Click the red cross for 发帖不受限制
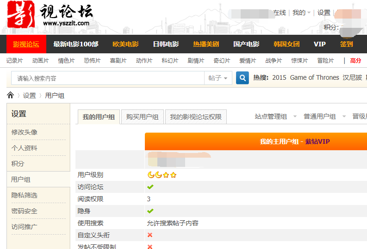Image resolution: width=367 pixels, height=249 pixels. 150,247
